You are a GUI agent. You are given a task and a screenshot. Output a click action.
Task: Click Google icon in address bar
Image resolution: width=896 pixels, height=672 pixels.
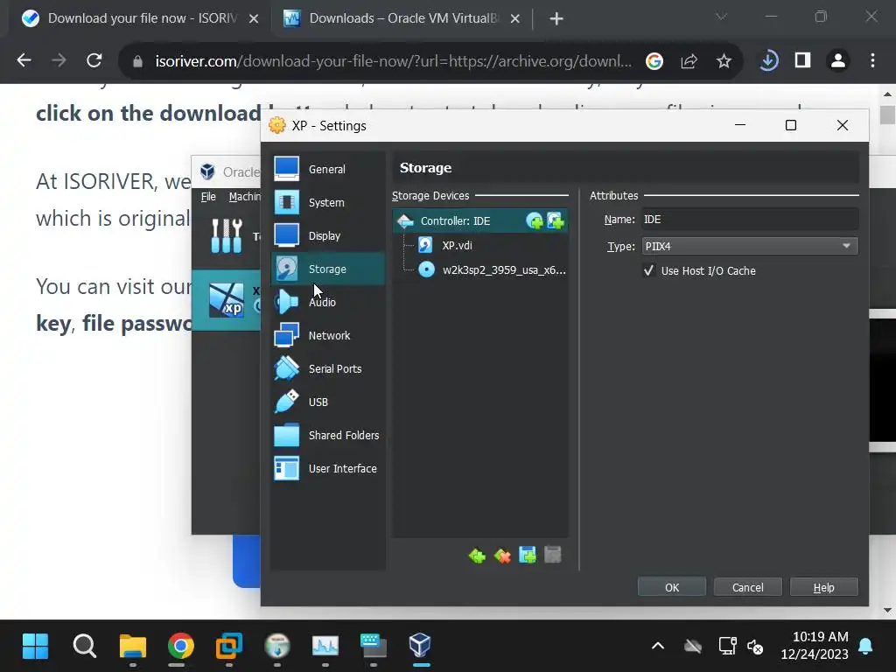(x=654, y=60)
